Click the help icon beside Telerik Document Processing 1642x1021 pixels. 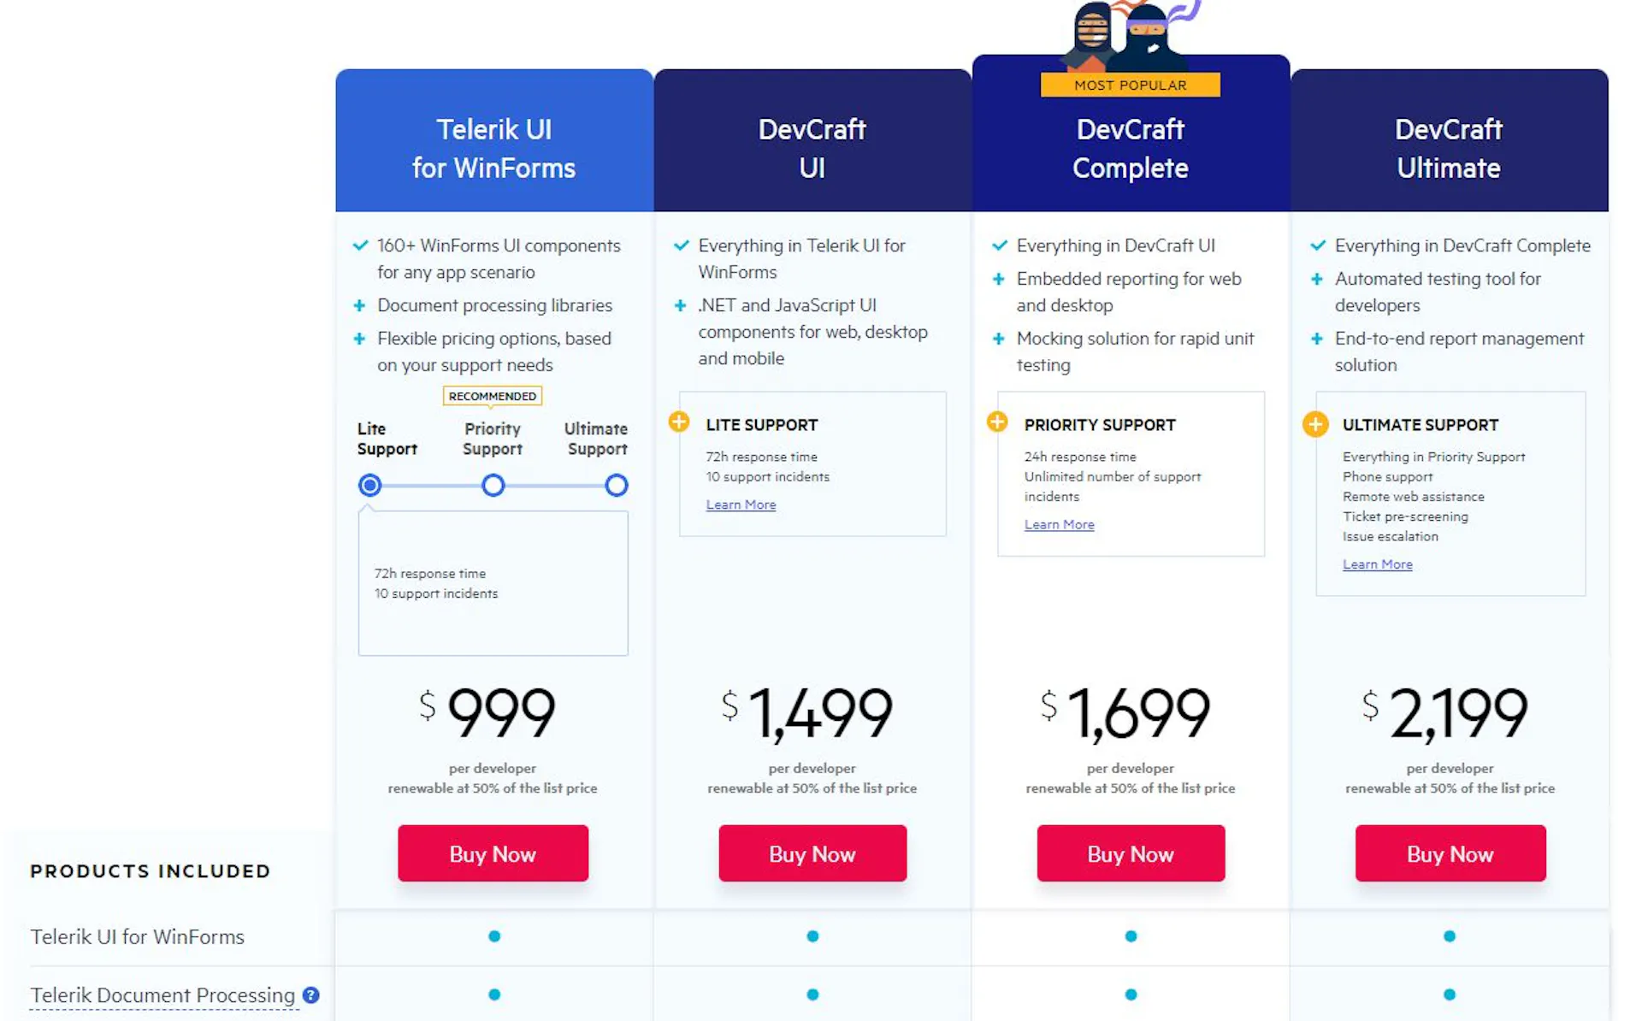click(311, 994)
